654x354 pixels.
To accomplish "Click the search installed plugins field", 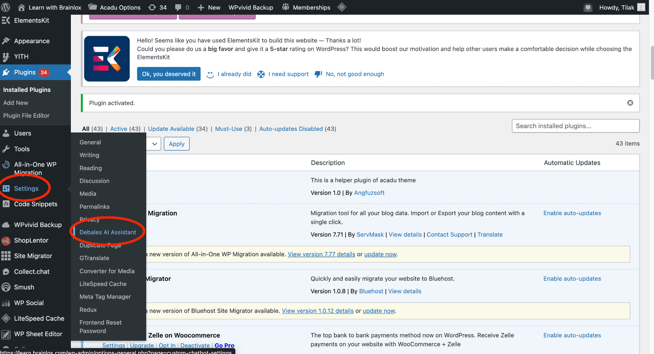I will [575, 126].
